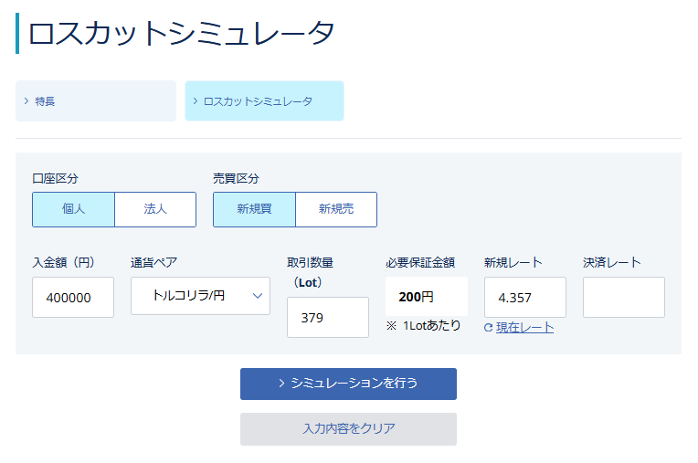
Task: Expand the currency pair list via its down arrow
Action: (x=257, y=296)
